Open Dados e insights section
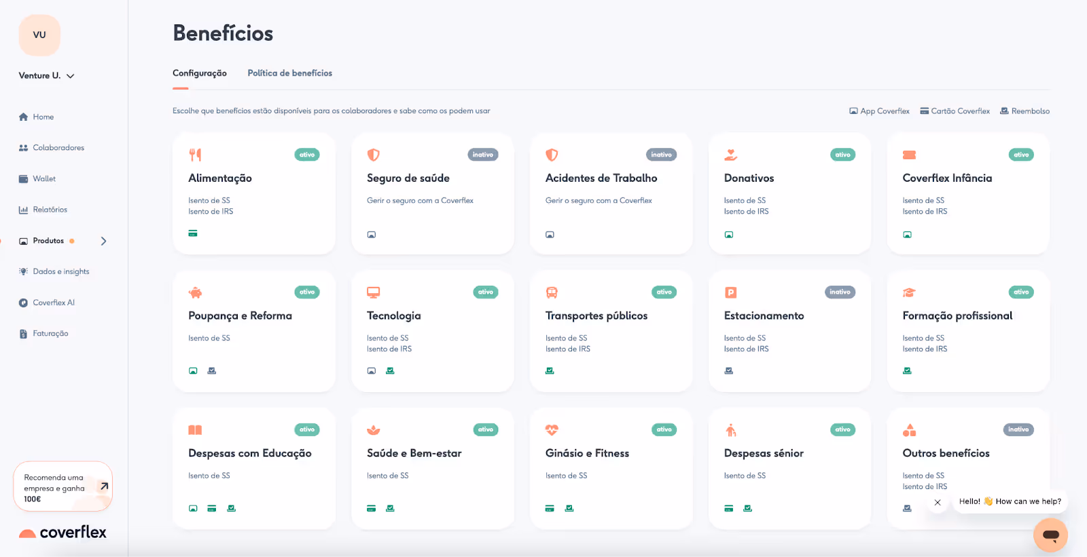Image resolution: width=1087 pixels, height=557 pixels. (x=54, y=271)
